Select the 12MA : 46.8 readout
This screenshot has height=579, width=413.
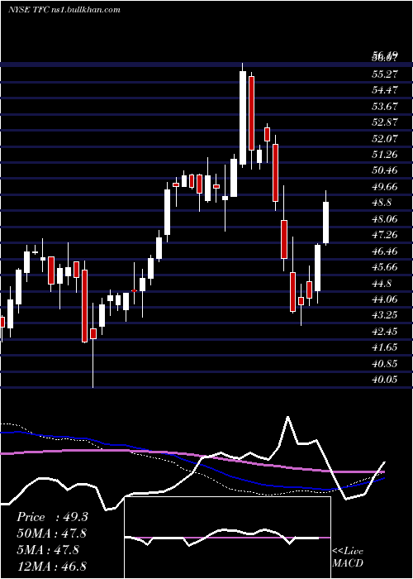(51, 566)
